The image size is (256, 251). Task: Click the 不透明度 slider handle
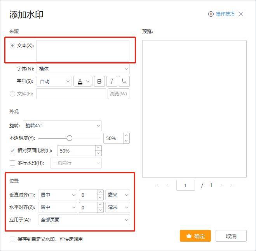pos(70,138)
